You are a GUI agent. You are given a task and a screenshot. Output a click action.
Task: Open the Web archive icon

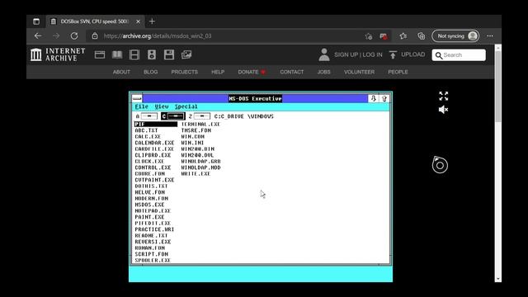coord(100,54)
